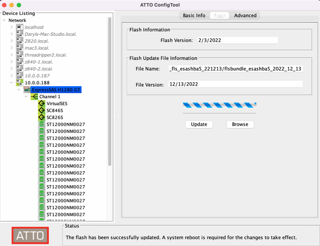This screenshot has width=320, height=246.
Task: Click the Flash Version field
Action: [238, 40]
